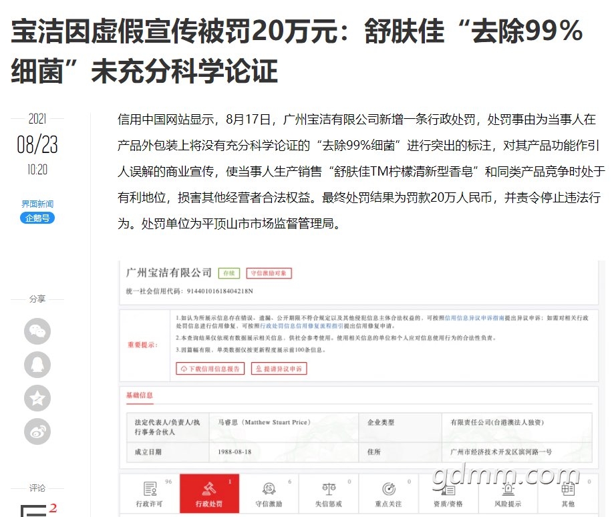Viewport: 612px width, 517px height.
Task: Open the 界面新闻 source link
Action: [37, 204]
